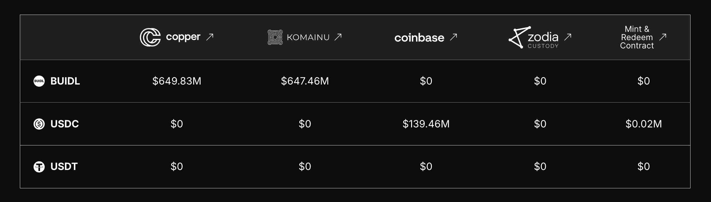Click the $647.46M Komainu BUIDL value
The height and width of the screenshot is (202, 711).
point(305,81)
